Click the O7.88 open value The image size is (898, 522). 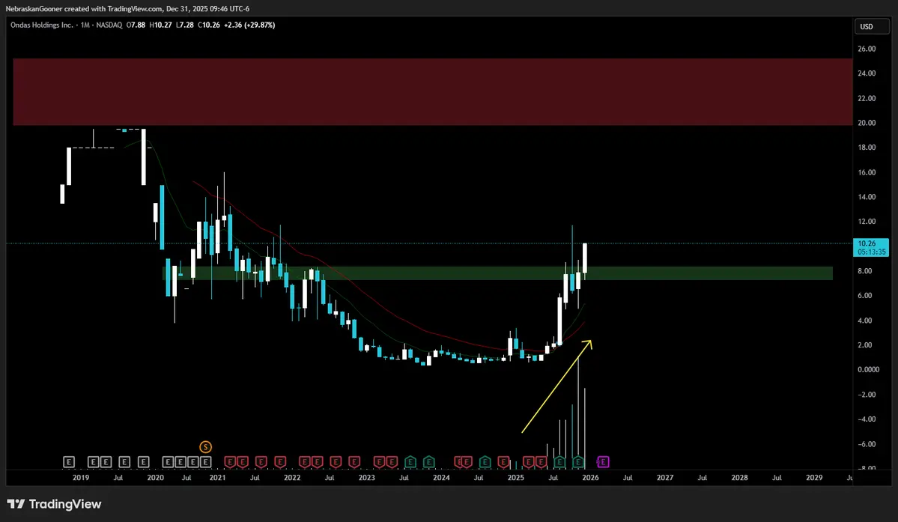136,25
